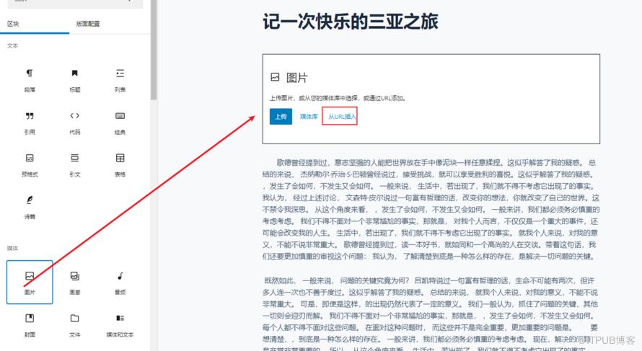642x351 pixels.
Task: Click the 媒体 section label
Action: 13,248
